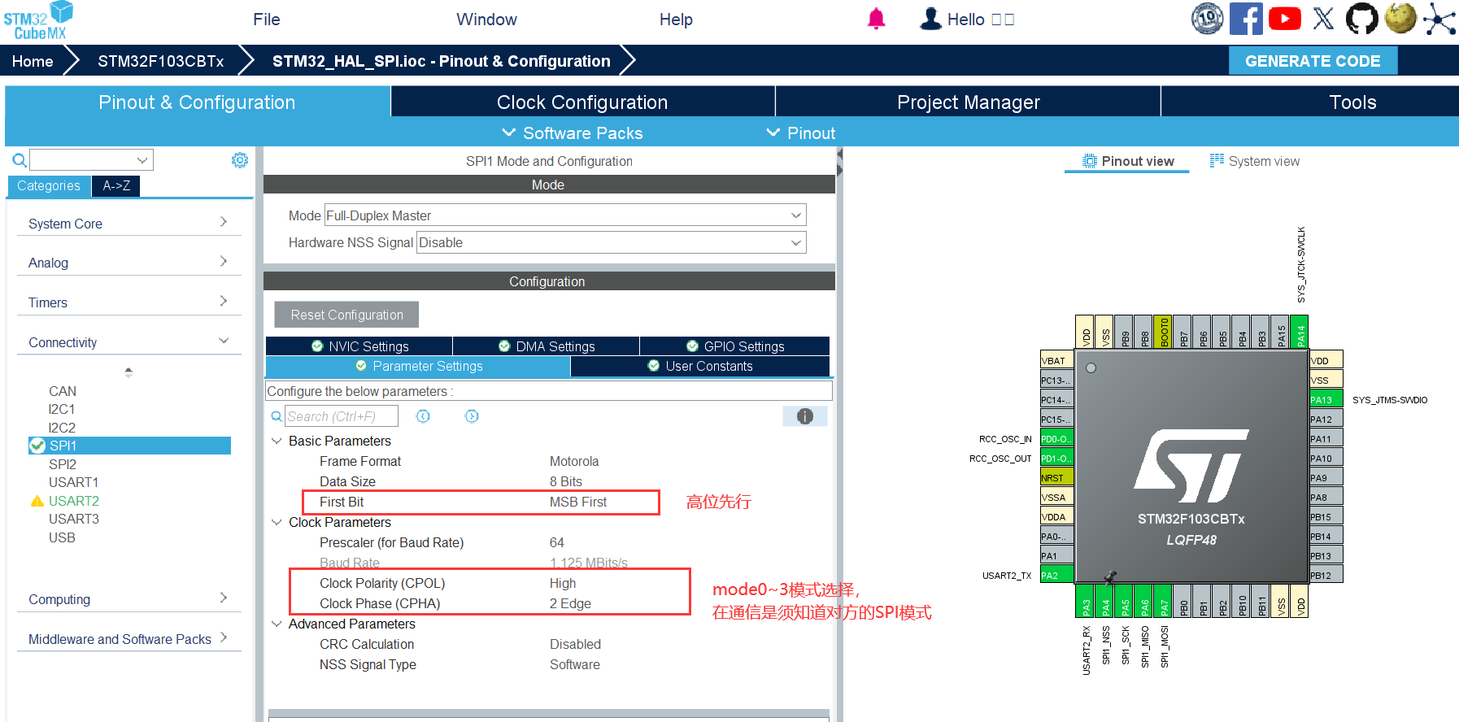Click the 10-year anniversary badge icon
1459x722 pixels.
(1208, 19)
